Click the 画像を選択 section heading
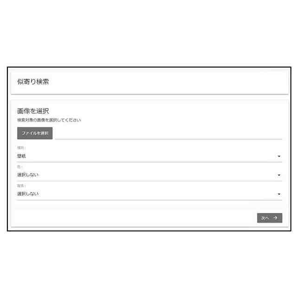 (x=33, y=111)
